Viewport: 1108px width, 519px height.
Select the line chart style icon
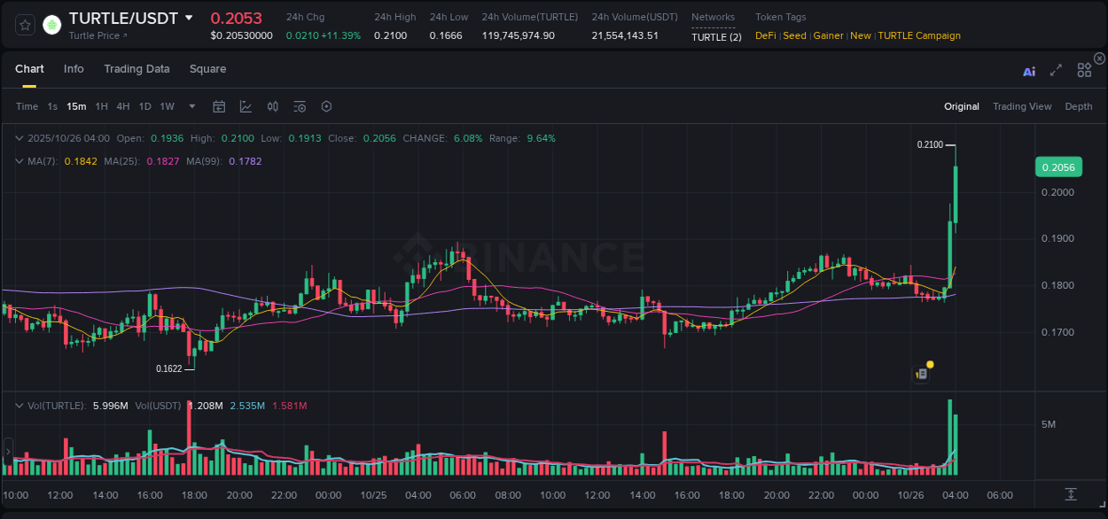[246, 106]
